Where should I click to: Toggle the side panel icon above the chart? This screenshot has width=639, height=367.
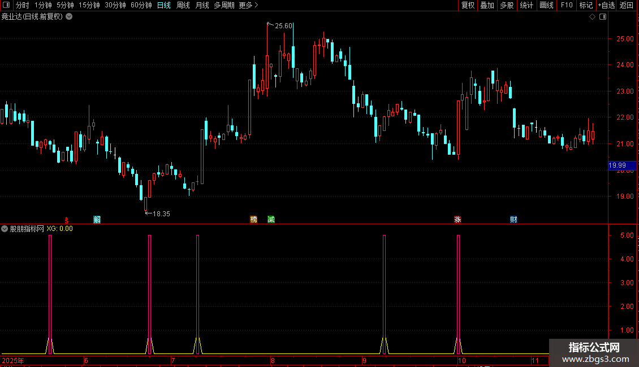(603, 17)
